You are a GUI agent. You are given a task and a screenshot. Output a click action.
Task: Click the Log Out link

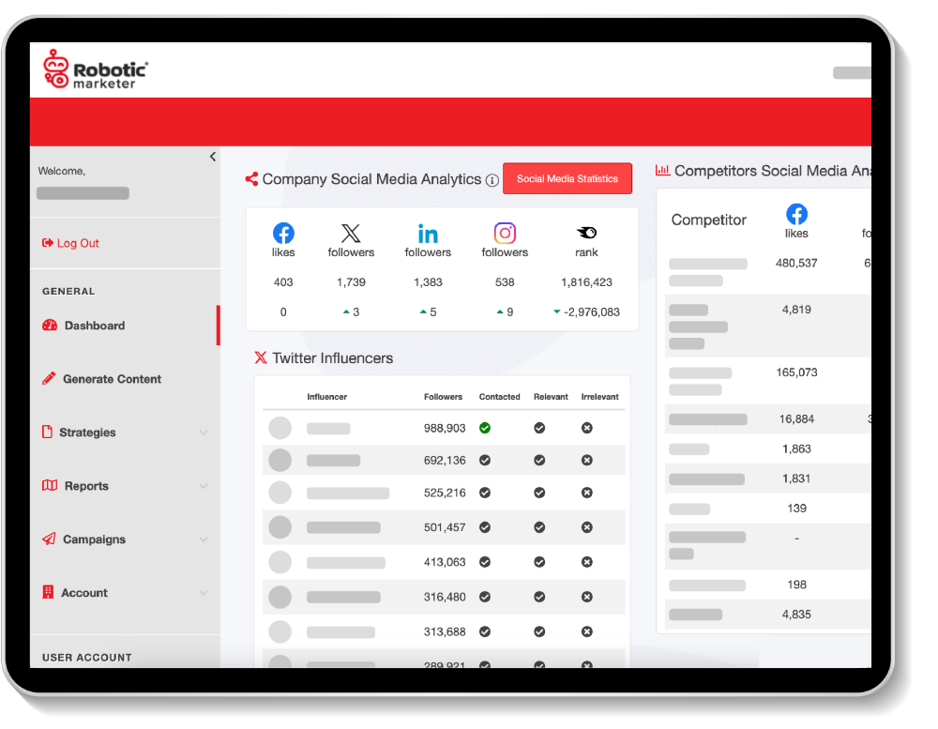70,243
